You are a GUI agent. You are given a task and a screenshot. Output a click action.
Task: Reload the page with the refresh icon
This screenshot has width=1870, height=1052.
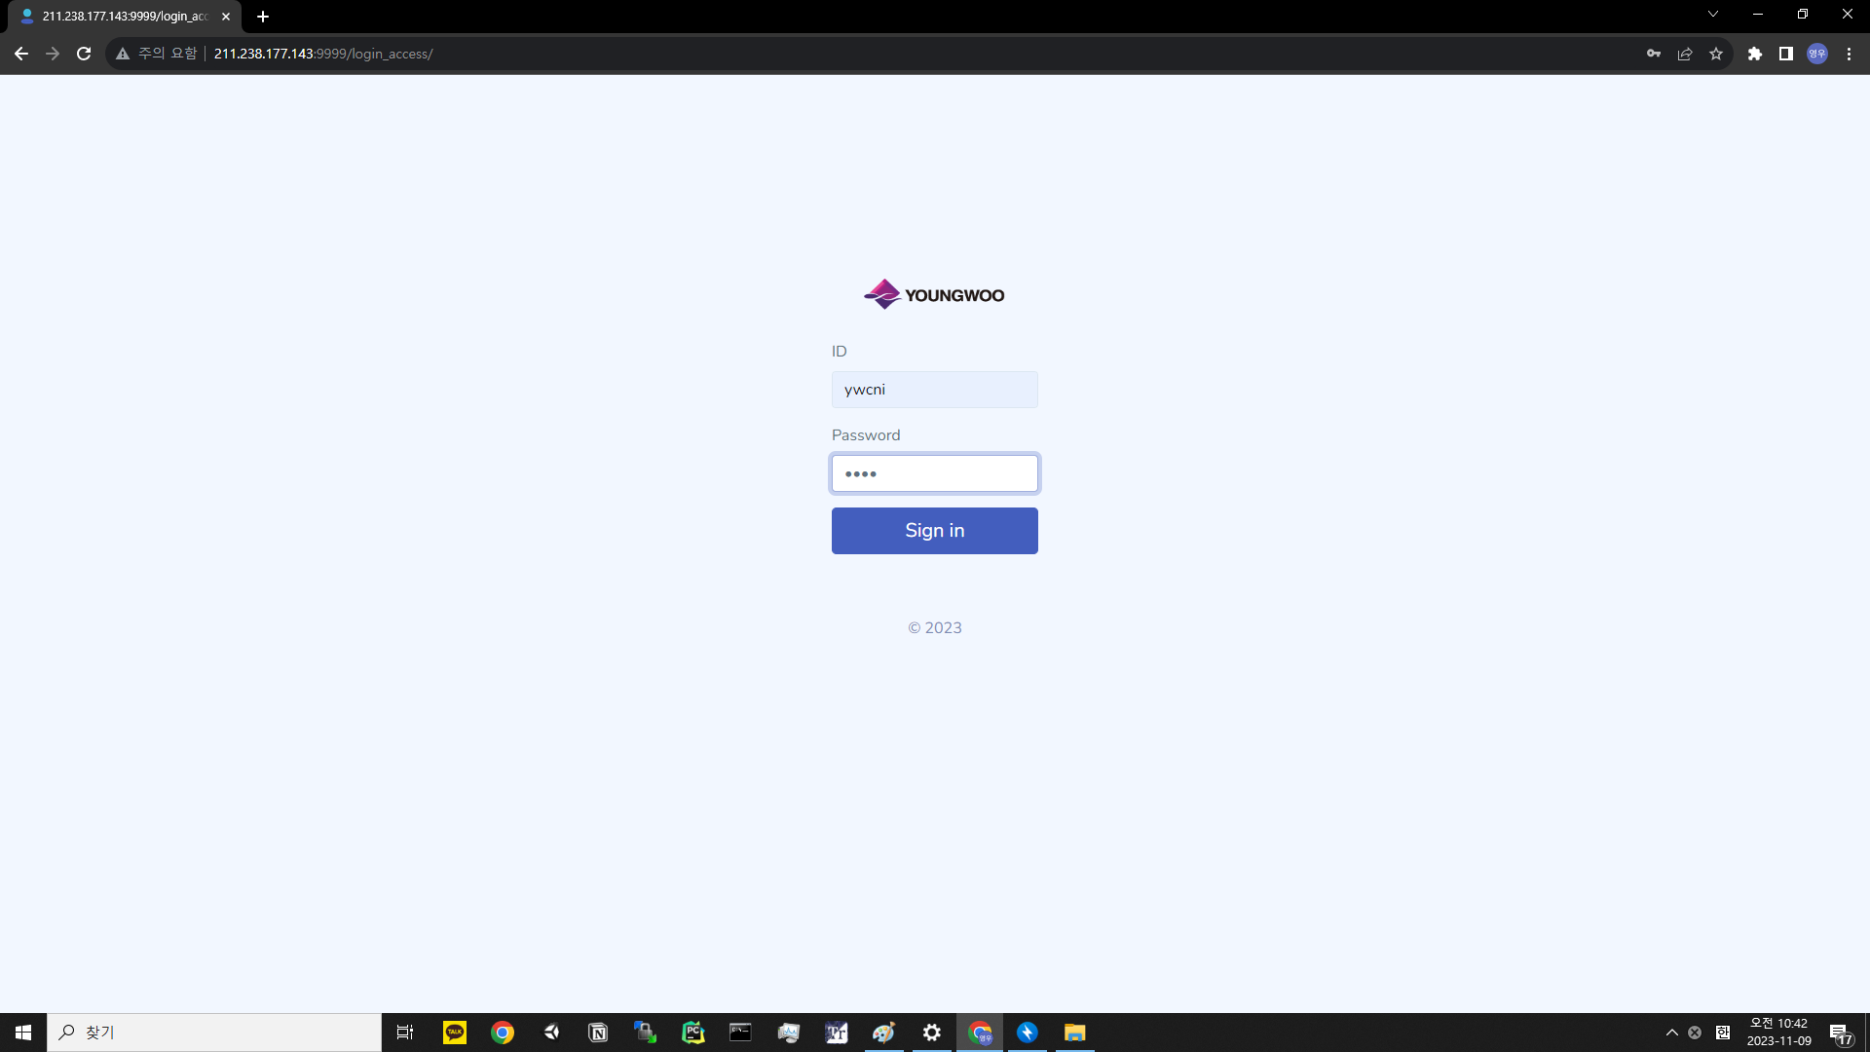click(84, 54)
